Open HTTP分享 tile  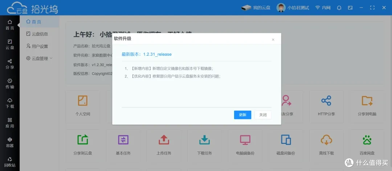tap(326, 107)
